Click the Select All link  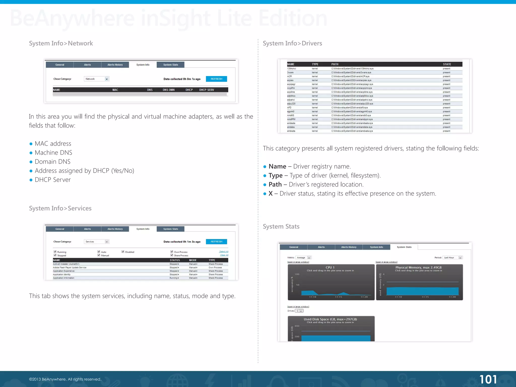tap(223, 251)
